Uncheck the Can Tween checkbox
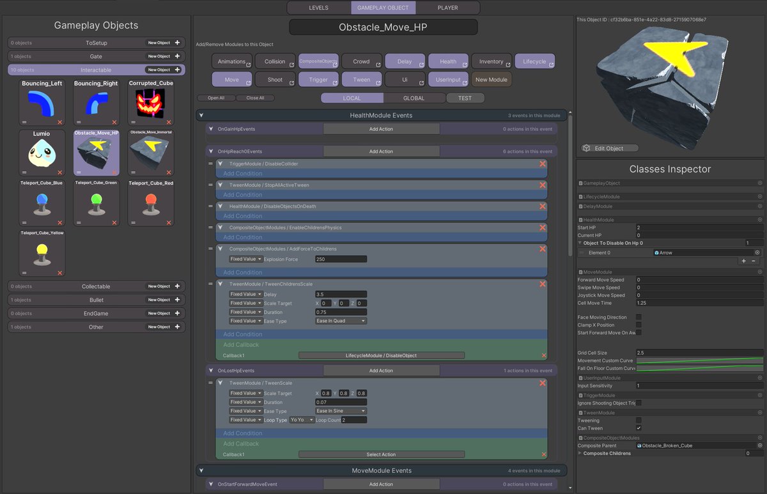767x494 pixels. (639, 428)
